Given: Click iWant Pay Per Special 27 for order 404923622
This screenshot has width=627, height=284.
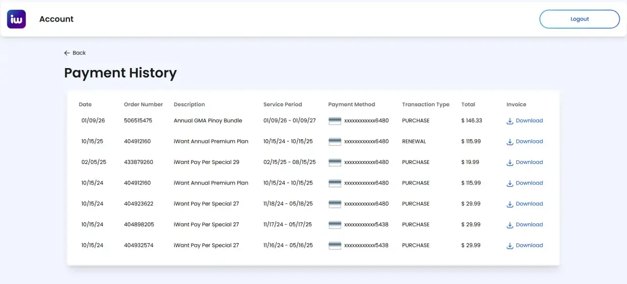Looking at the screenshot, I should point(206,204).
